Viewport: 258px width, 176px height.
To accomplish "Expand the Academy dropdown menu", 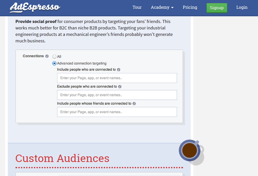I will 162,7.
